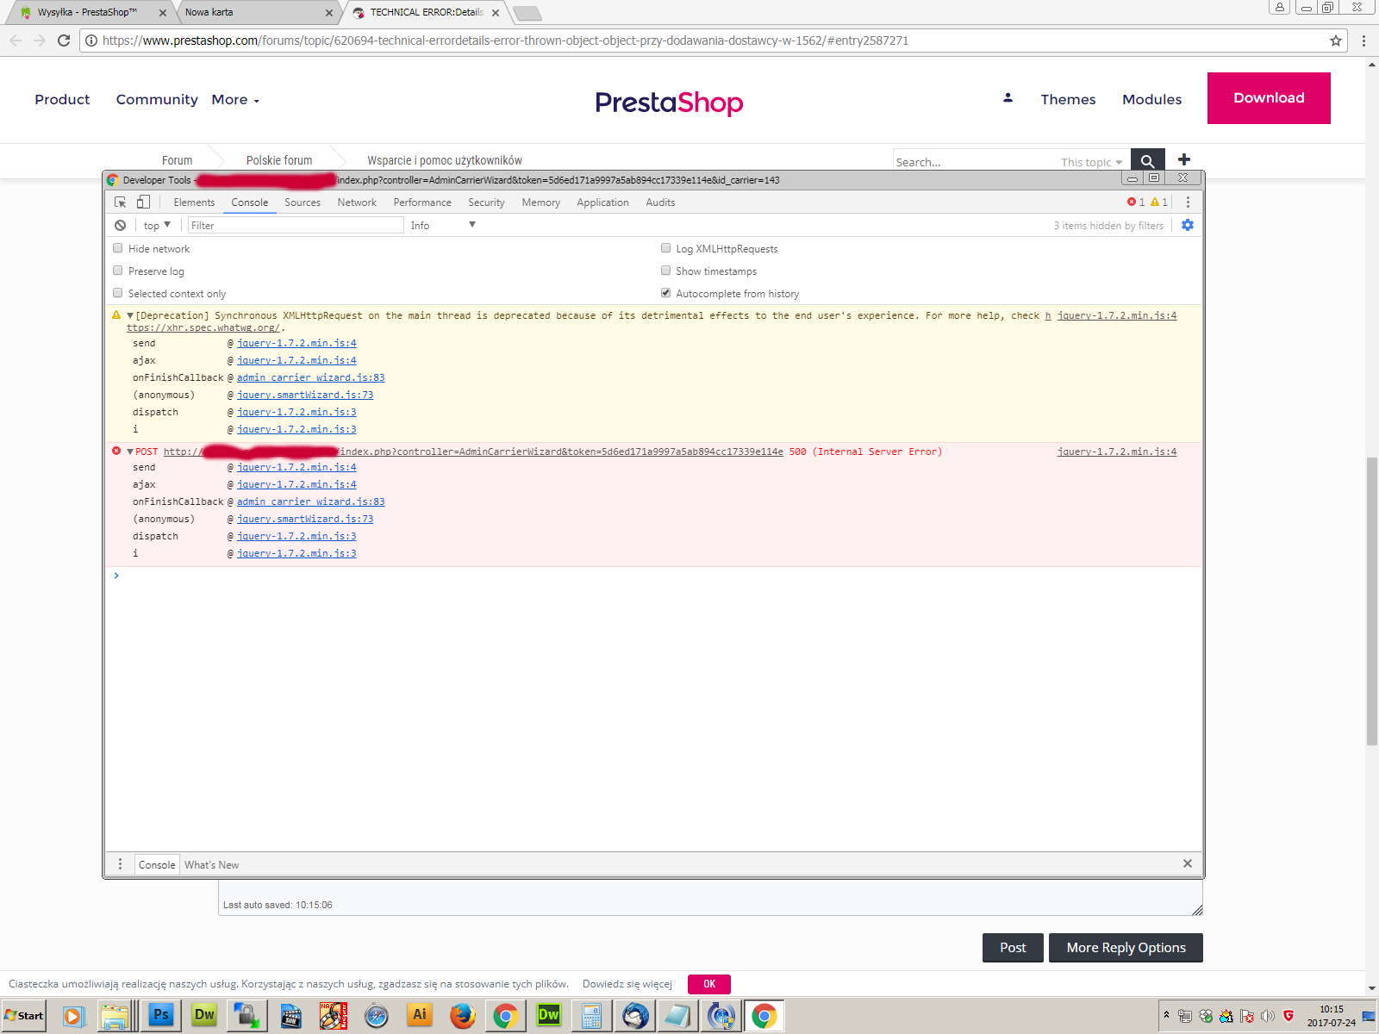This screenshot has height=1034, width=1379.
Task: Activate the inspect element picker in DevTools
Action: tap(121, 202)
